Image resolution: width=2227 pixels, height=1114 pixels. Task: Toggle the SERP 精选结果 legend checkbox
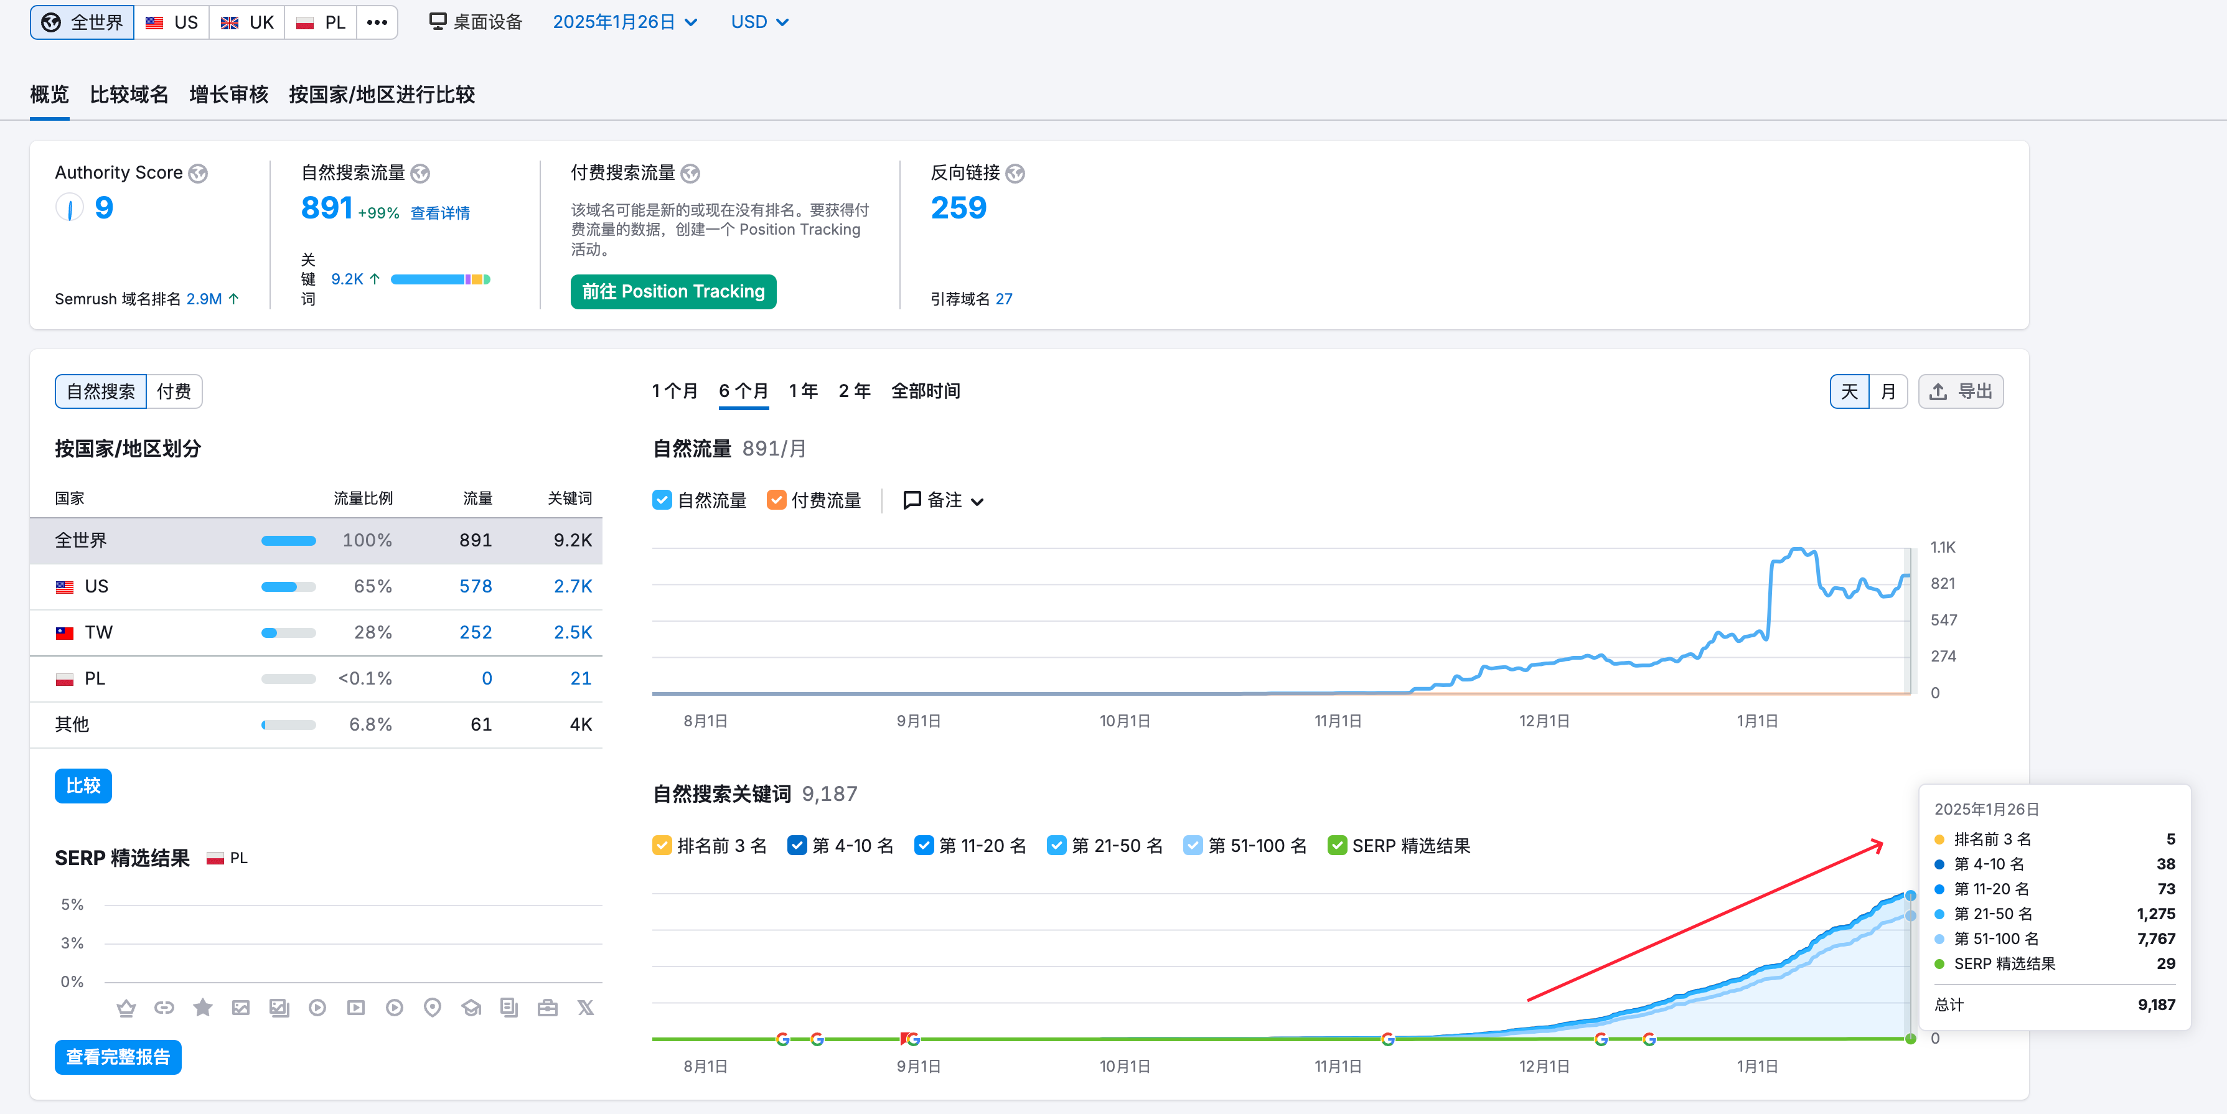point(1336,845)
